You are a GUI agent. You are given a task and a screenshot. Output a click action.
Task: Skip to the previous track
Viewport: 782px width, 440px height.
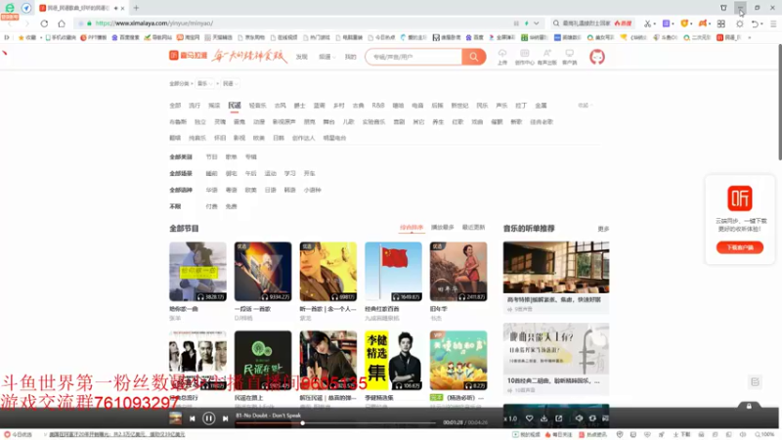[193, 418]
